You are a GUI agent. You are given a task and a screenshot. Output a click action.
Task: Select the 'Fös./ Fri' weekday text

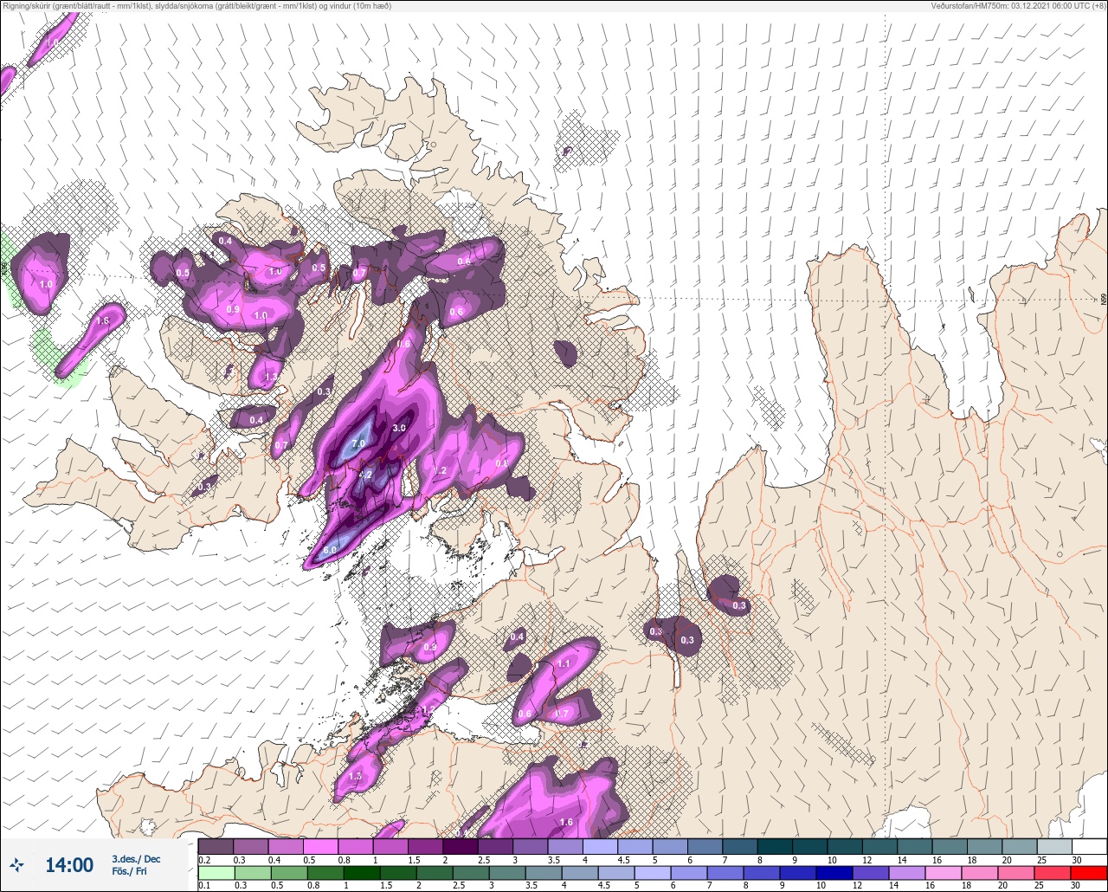pyautogui.click(x=129, y=871)
